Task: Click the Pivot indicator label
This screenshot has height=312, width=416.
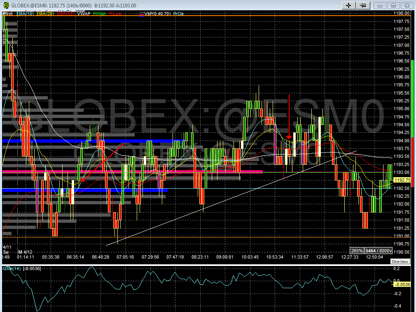Action: click(7, 14)
